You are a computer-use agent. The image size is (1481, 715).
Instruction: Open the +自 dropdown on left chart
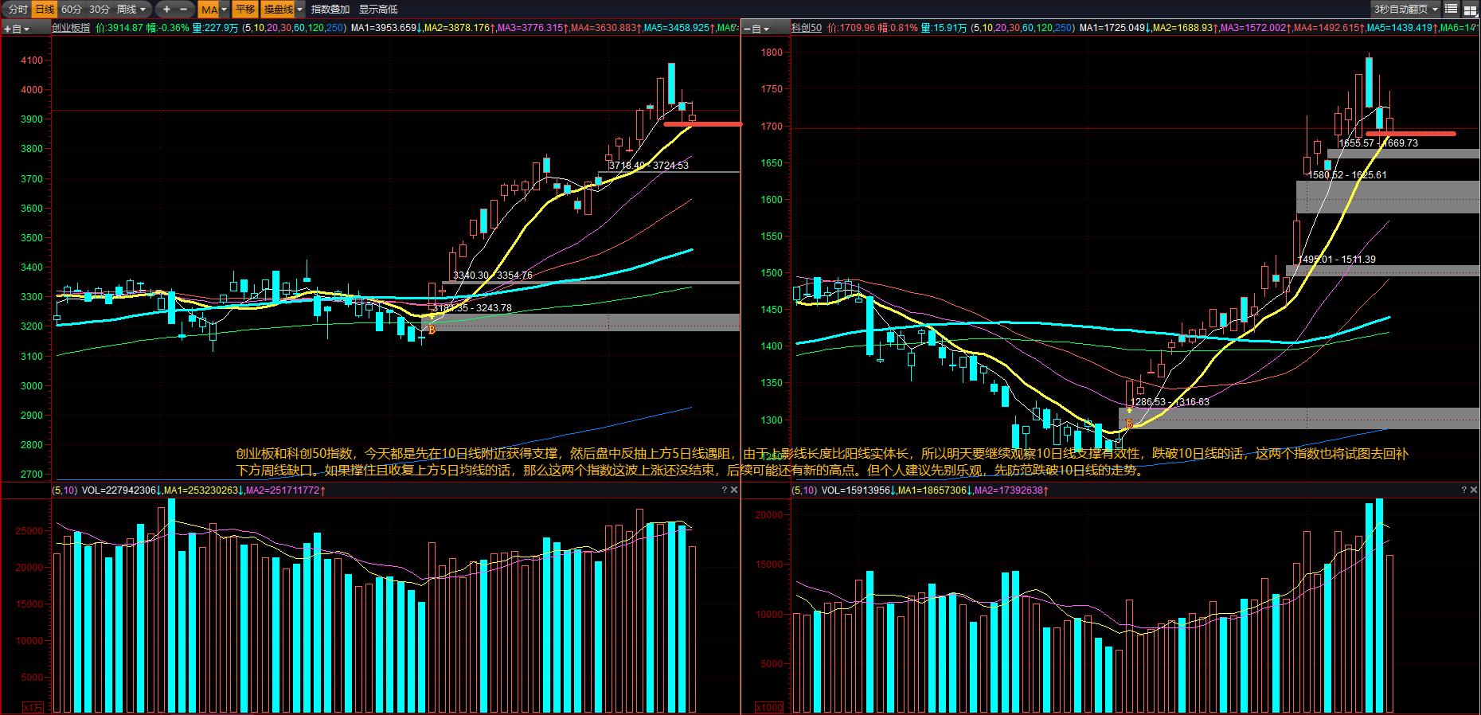pos(17,29)
